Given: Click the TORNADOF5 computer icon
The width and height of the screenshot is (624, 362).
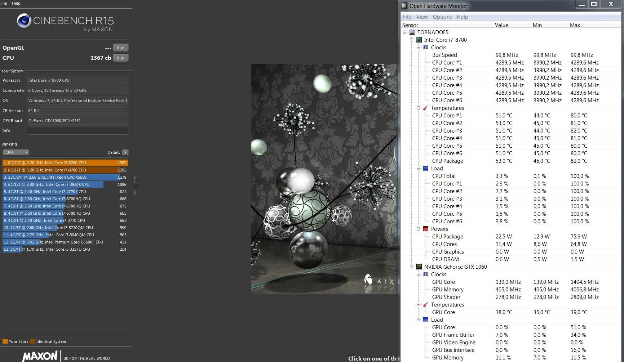Looking at the screenshot, I should [412, 32].
